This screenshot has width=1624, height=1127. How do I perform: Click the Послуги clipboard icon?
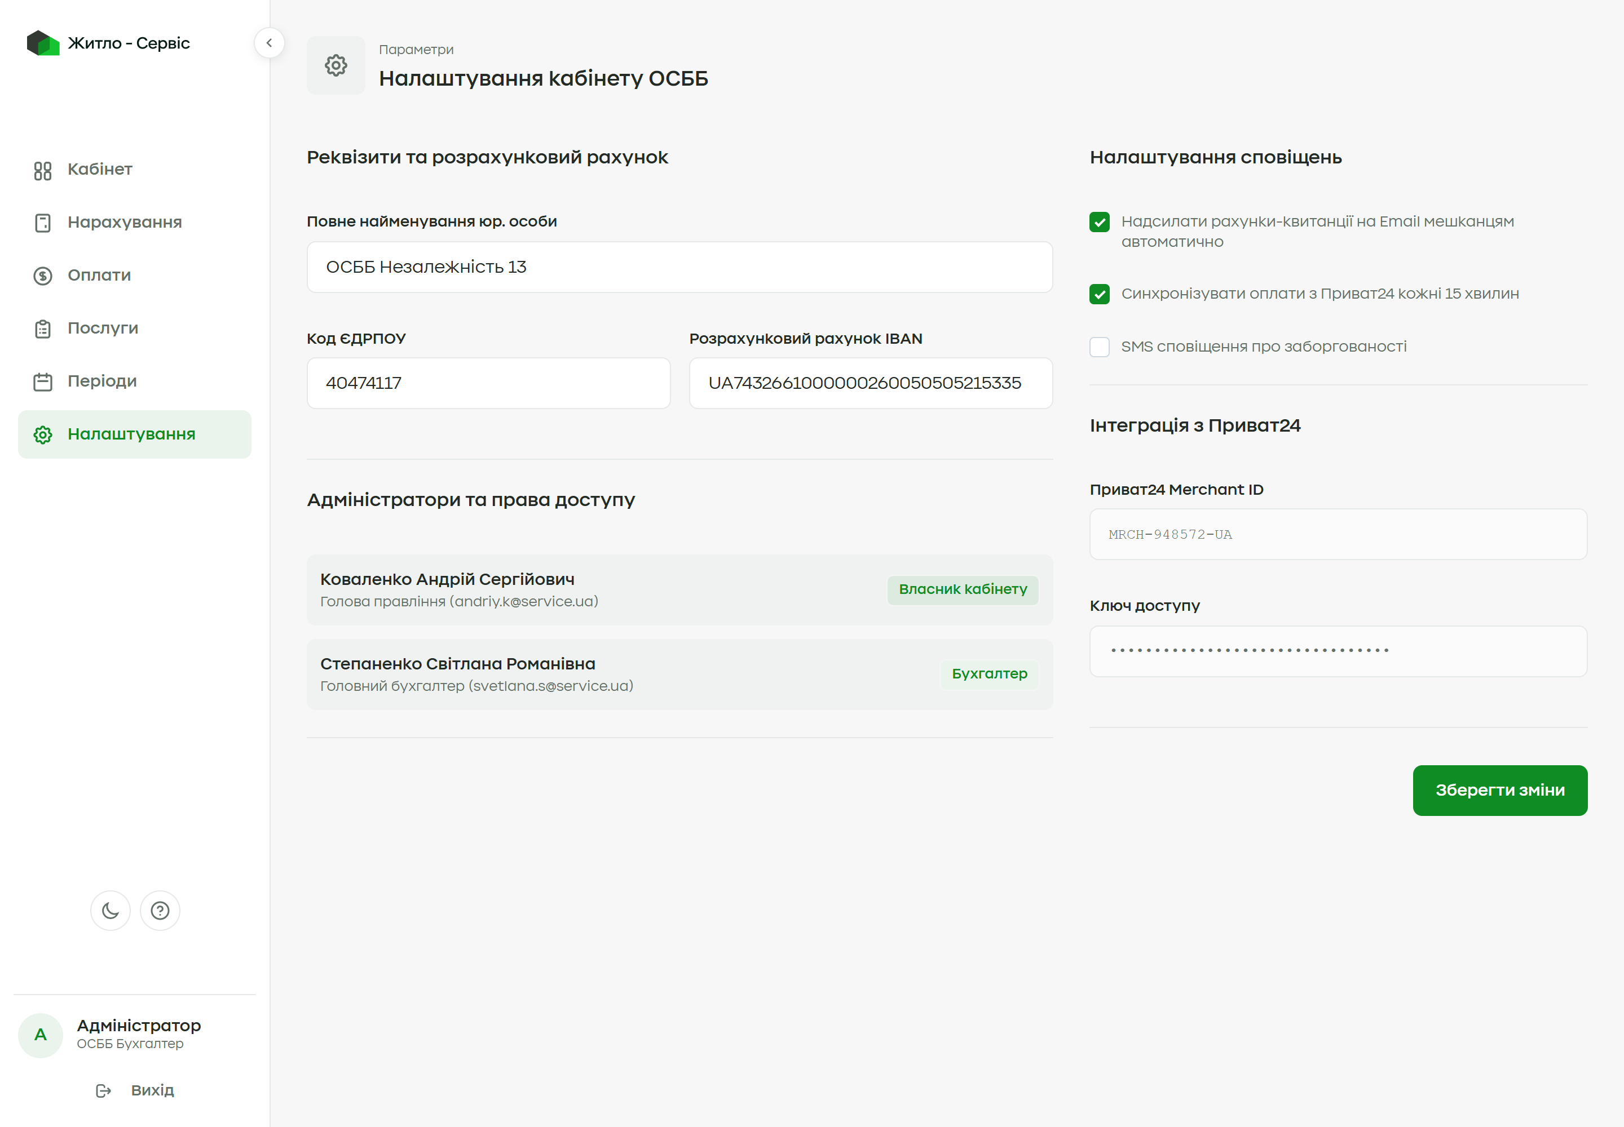pyautogui.click(x=43, y=329)
